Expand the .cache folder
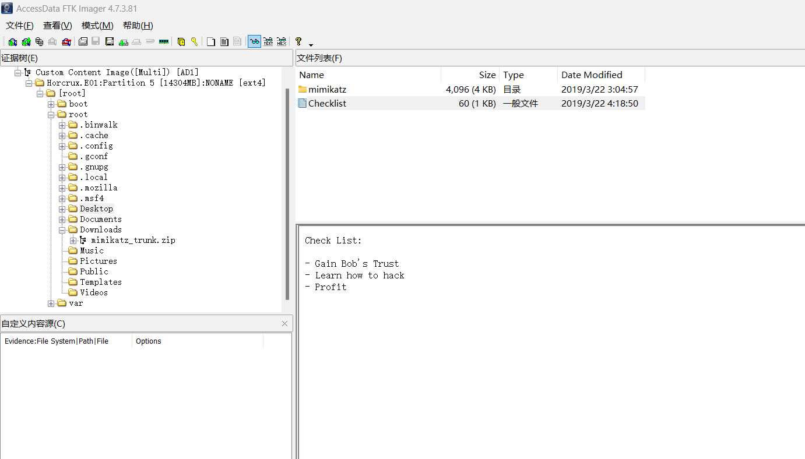The image size is (805, 459). click(62, 135)
